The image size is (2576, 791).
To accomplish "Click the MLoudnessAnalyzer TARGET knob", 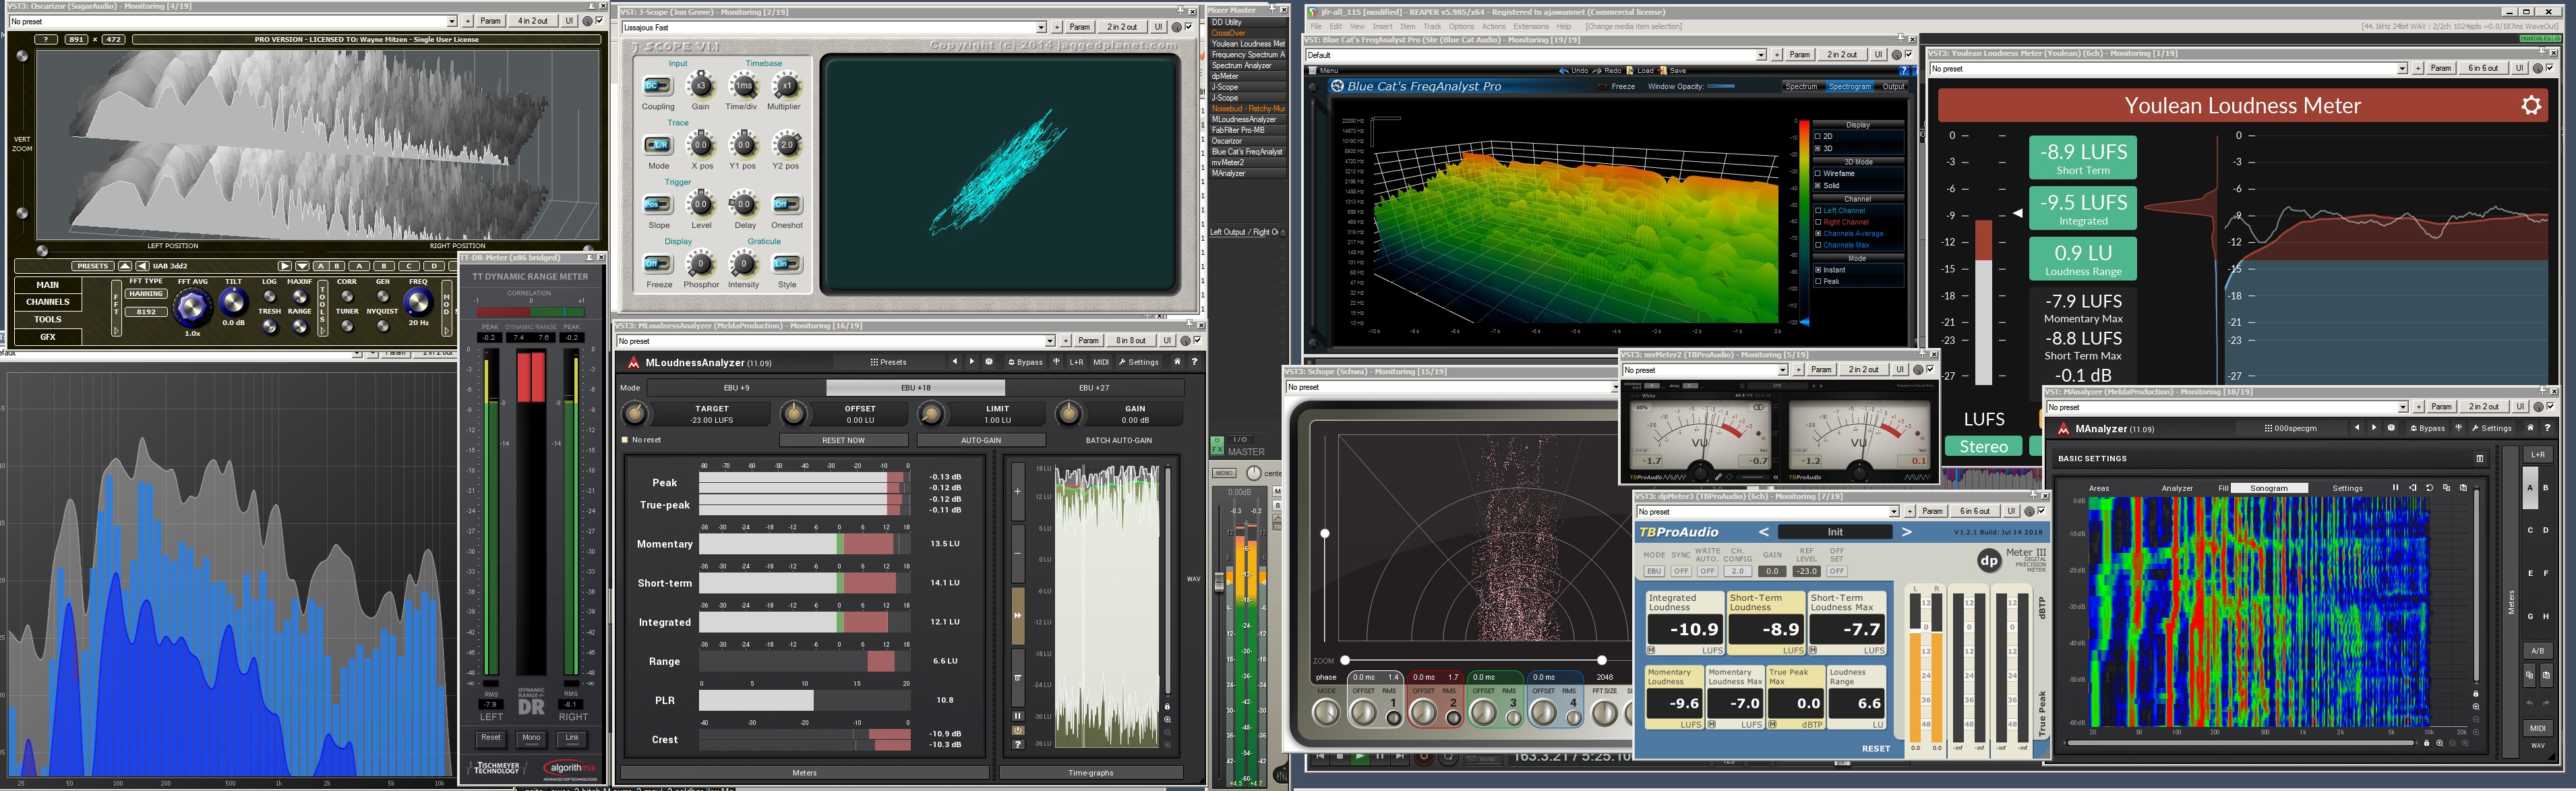I will pyautogui.click(x=634, y=413).
